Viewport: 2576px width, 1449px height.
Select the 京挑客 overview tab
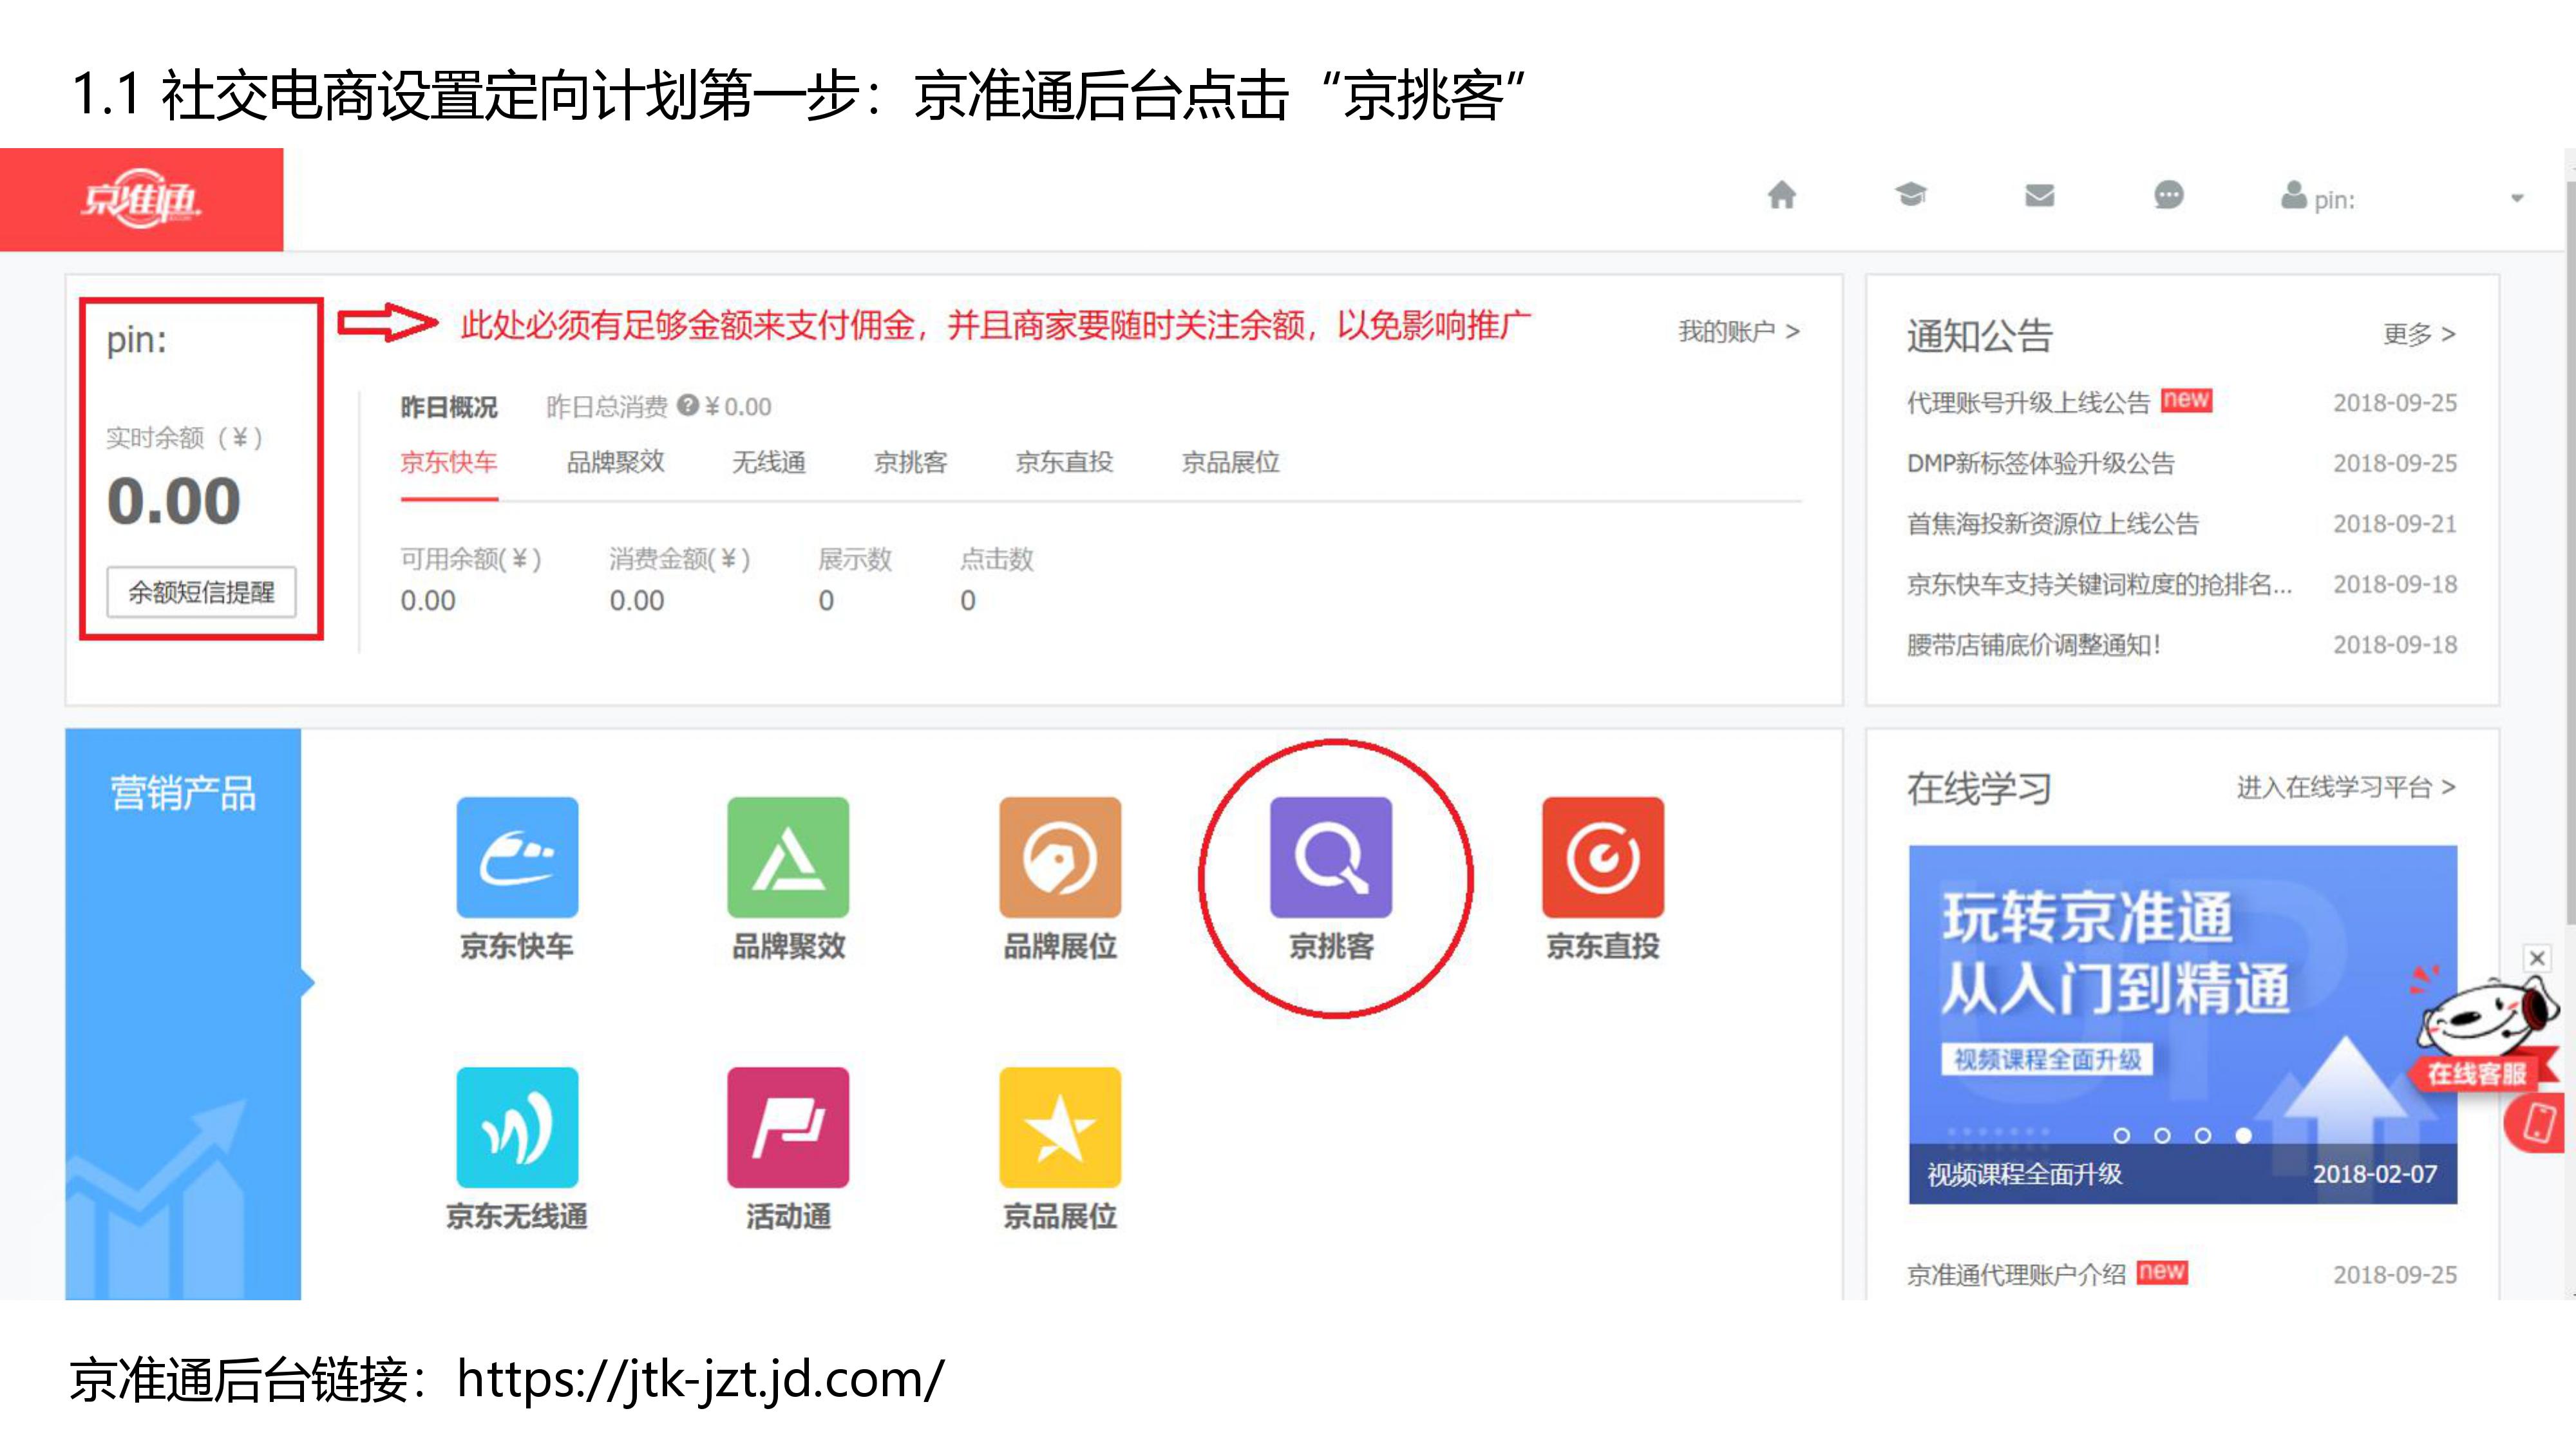click(910, 462)
